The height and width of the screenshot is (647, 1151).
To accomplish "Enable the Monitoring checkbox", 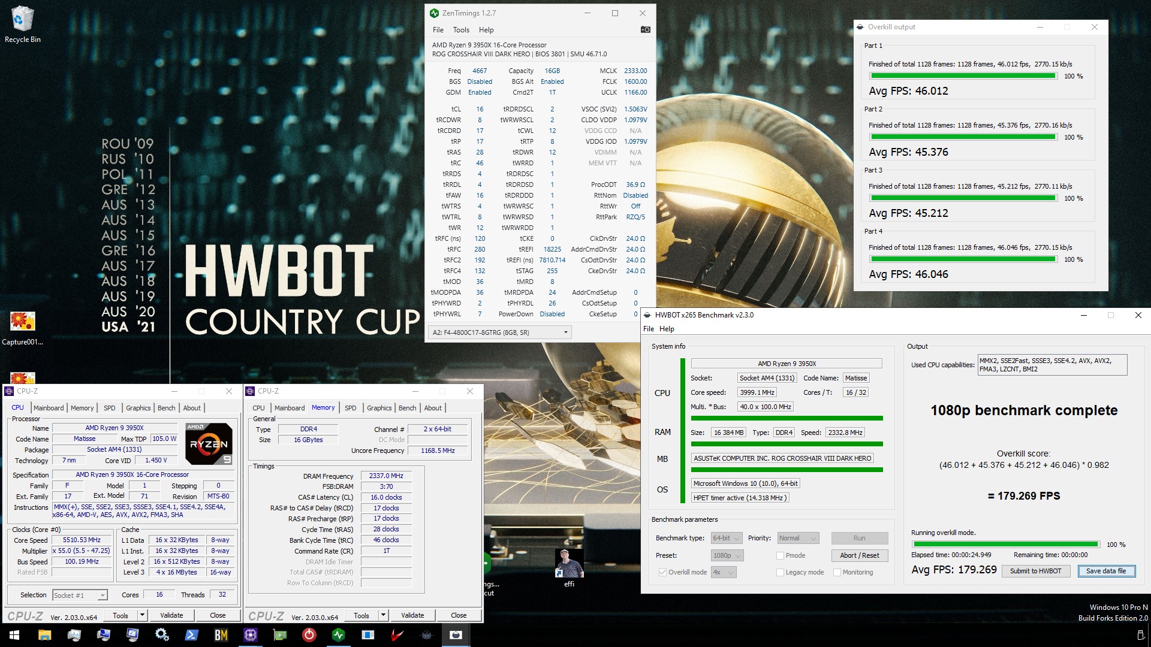I will click(837, 572).
